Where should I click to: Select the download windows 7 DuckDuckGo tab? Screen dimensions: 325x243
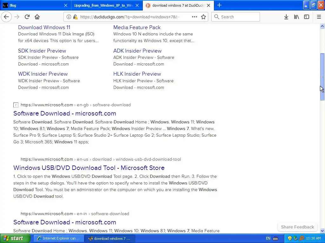tap(178, 5)
